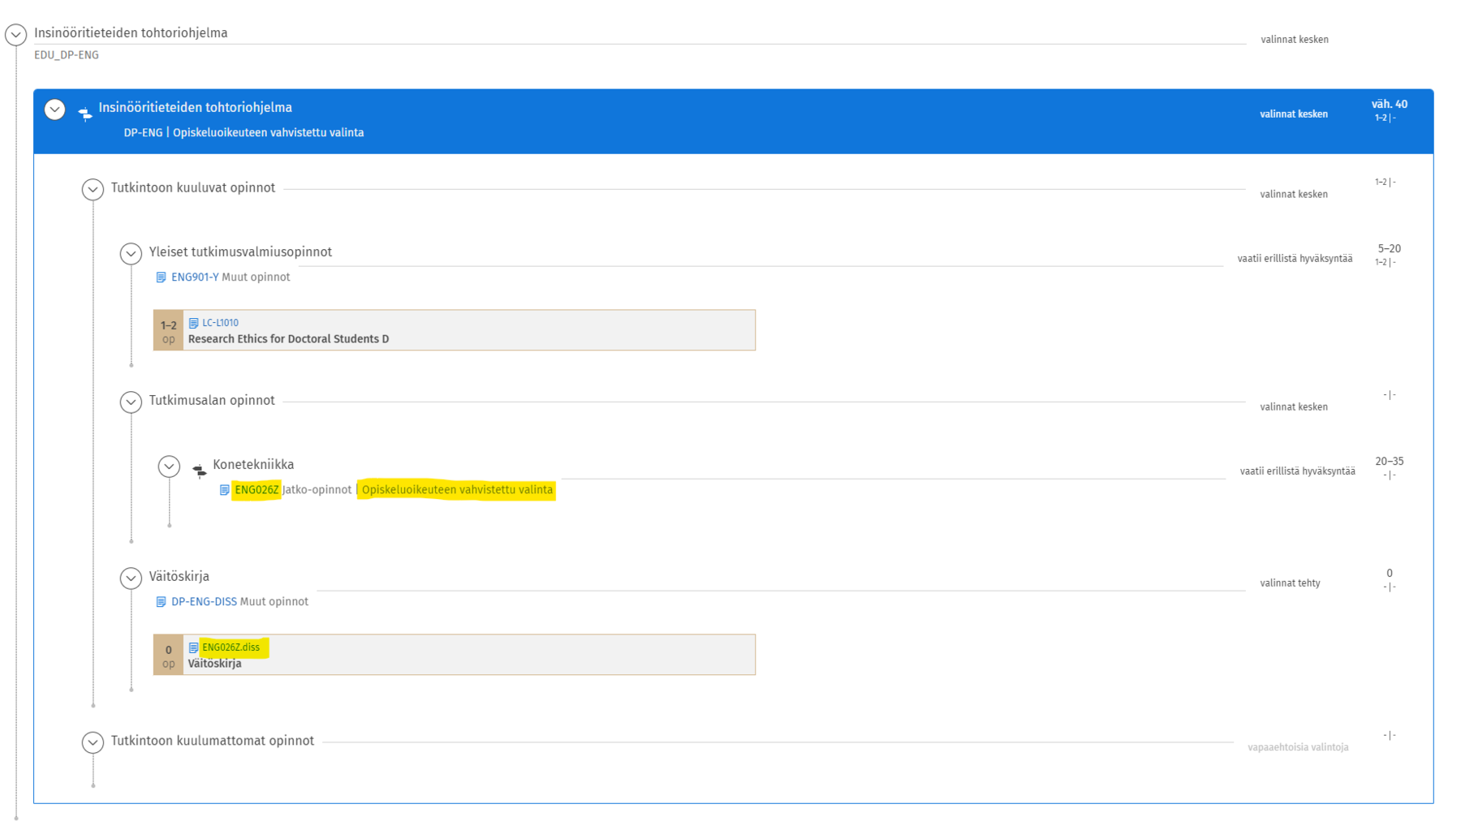Collapse top-level Insinööritieteiden tohtoriohjelma (EDU_DP-ENG) tree
Screen dimensions: 1461x830
click(15, 35)
